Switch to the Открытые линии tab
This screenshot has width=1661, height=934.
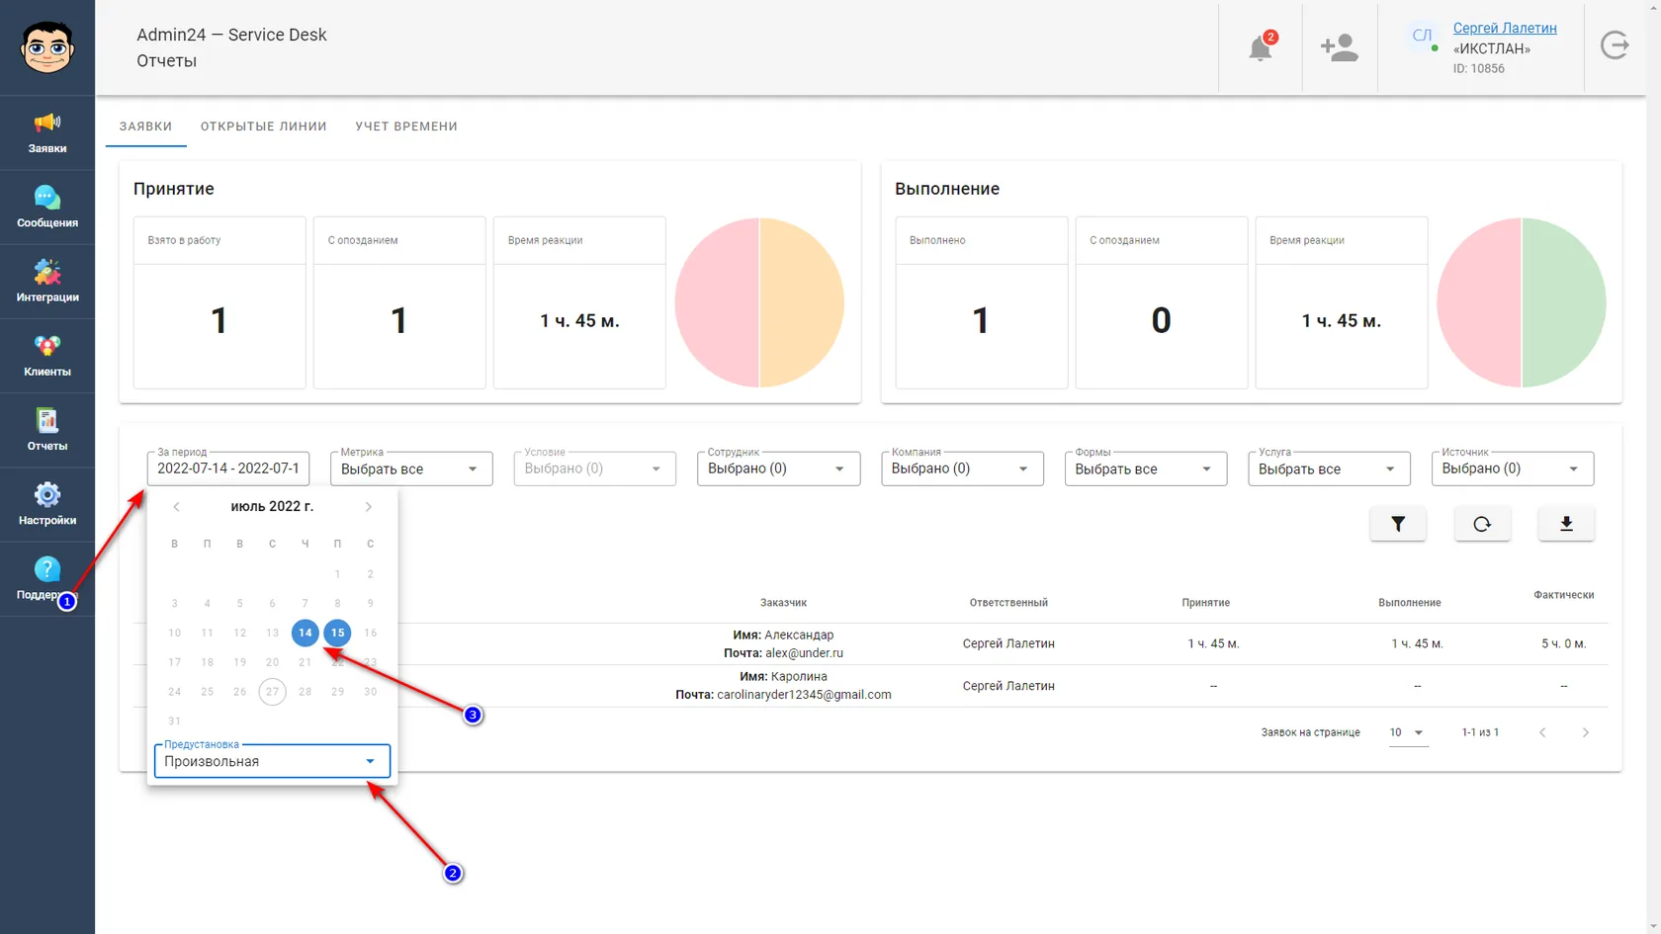(x=263, y=127)
